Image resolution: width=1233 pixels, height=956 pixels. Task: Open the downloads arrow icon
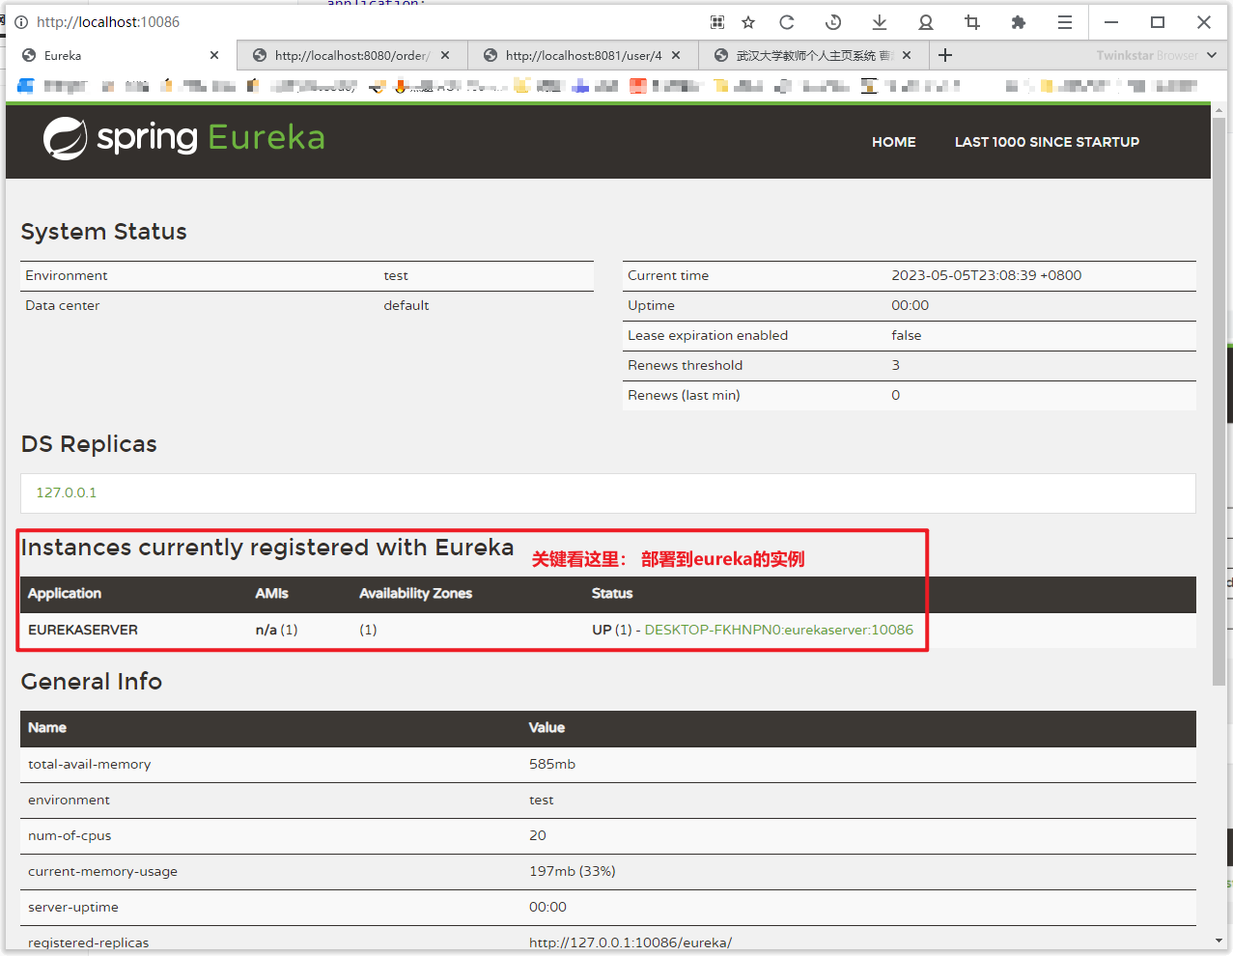click(x=880, y=22)
